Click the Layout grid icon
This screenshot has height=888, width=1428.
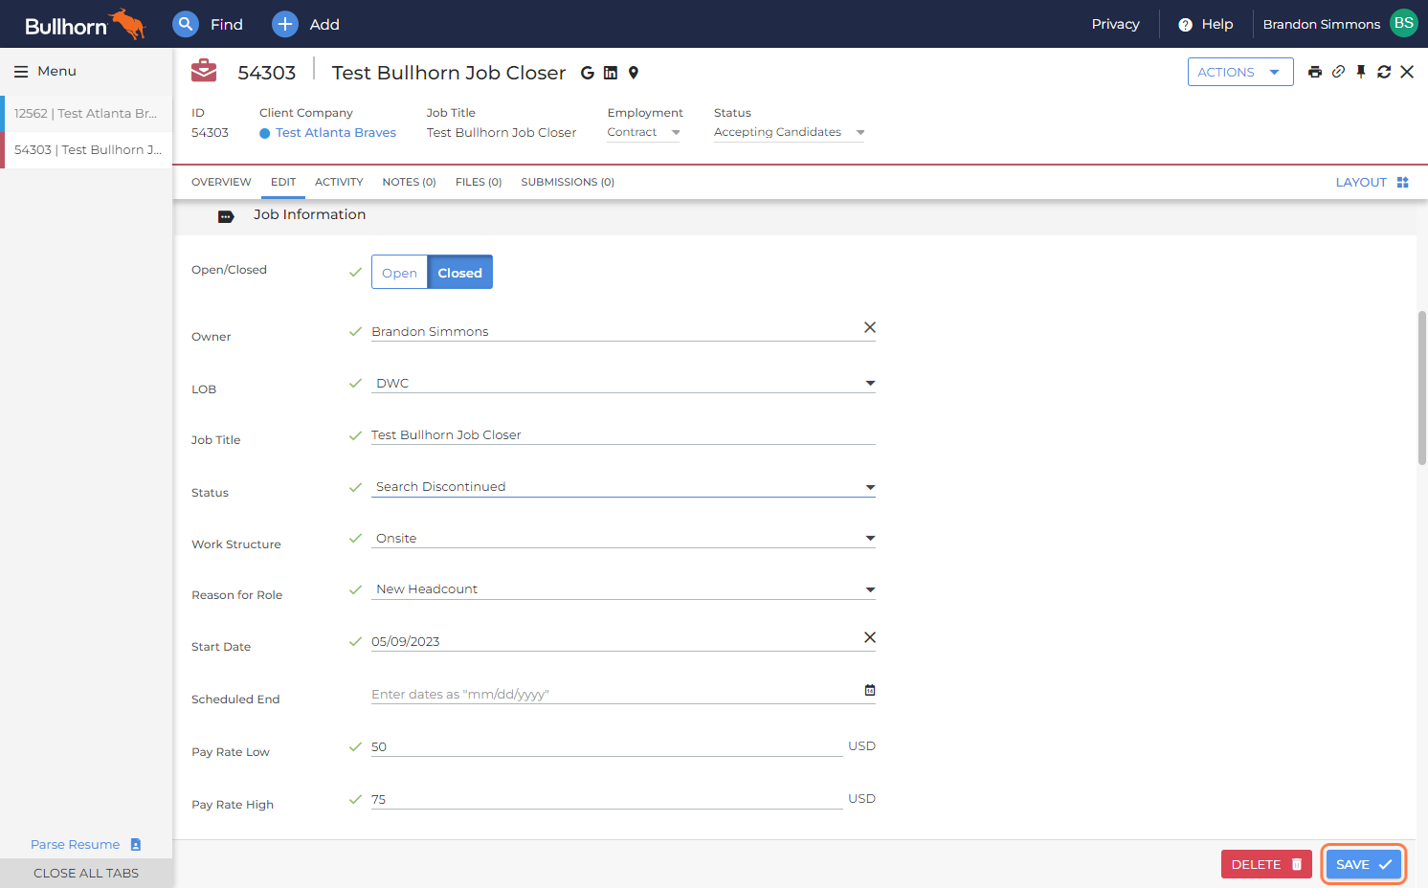pyautogui.click(x=1403, y=183)
